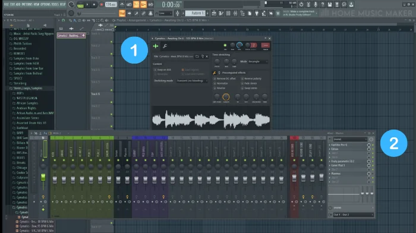Toggle the orange countdown before recording
This screenshot has width=416, height=233.
(136, 5)
